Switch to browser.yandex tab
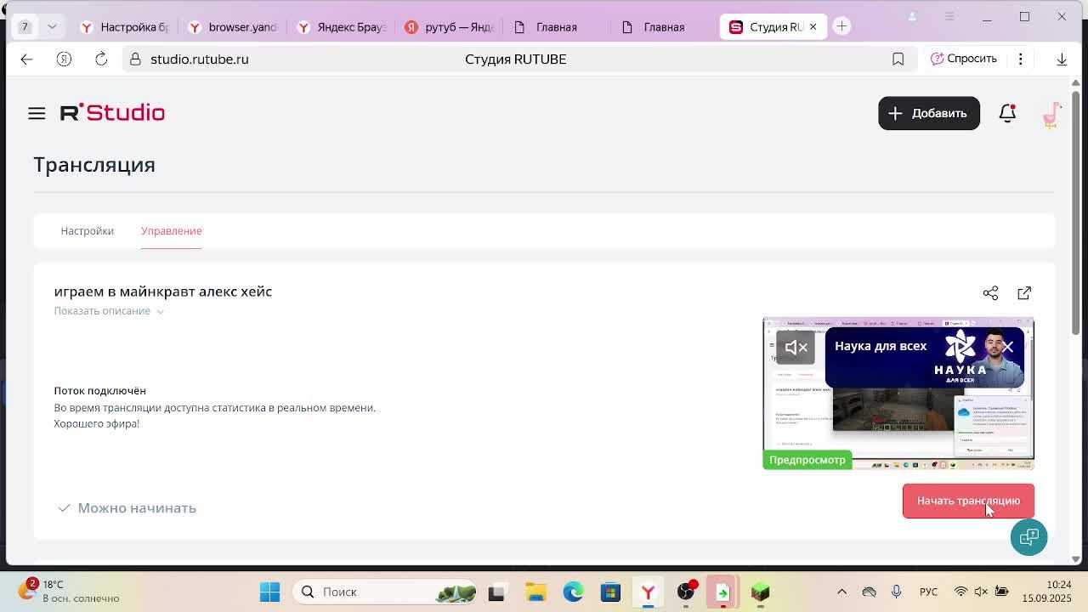Image resolution: width=1088 pixels, height=612 pixels. pos(233,27)
